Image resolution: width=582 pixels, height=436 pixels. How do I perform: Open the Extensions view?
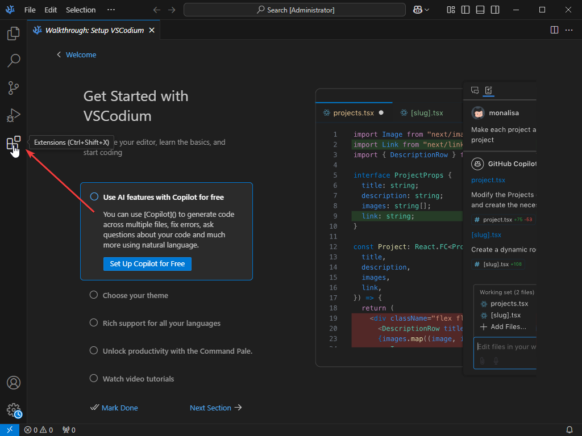coord(14,143)
